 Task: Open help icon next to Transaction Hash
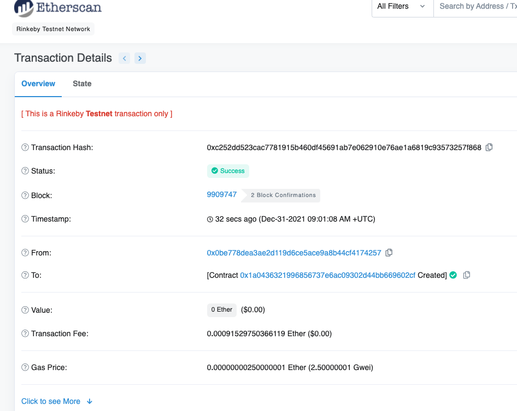tap(25, 147)
